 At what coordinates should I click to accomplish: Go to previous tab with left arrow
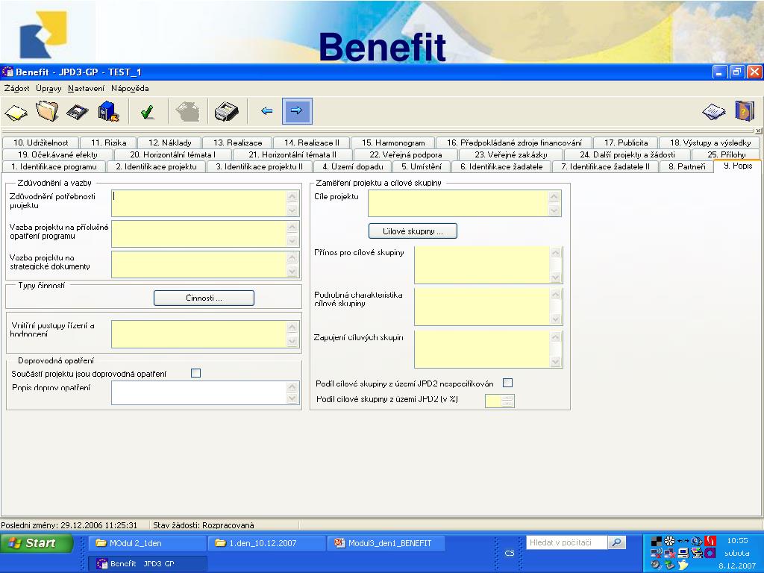point(266,111)
